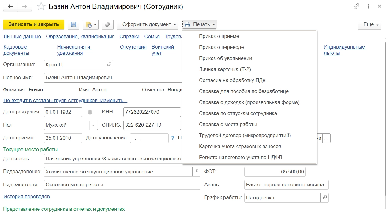Click the back navigation arrow
The width and height of the screenshot is (386, 212).
(x=10, y=6)
